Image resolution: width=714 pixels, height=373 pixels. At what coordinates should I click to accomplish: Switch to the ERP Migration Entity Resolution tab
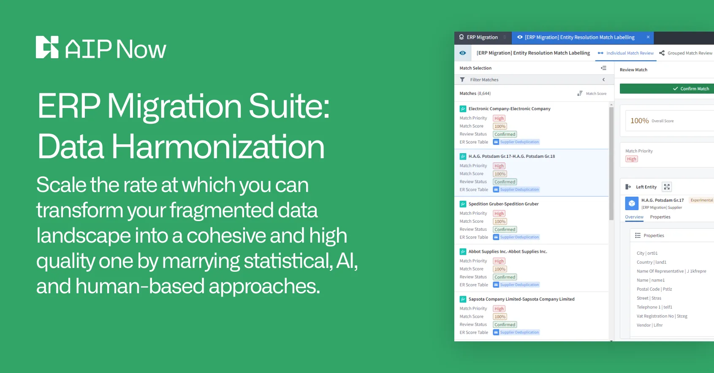pyautogui.click(x=583, y=38)
